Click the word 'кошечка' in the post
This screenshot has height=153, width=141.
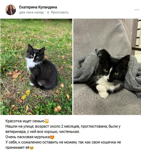(x=109, y=142)
